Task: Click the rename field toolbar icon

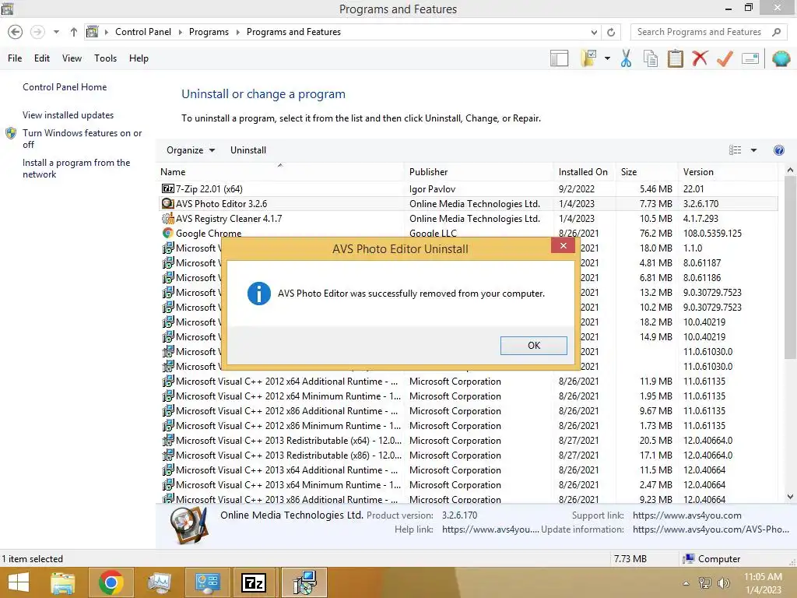Action: (750, 58)
